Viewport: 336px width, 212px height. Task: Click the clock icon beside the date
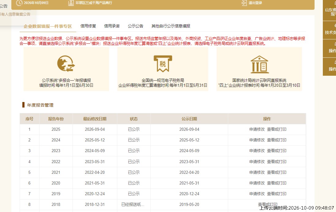(x=19, y=3)
